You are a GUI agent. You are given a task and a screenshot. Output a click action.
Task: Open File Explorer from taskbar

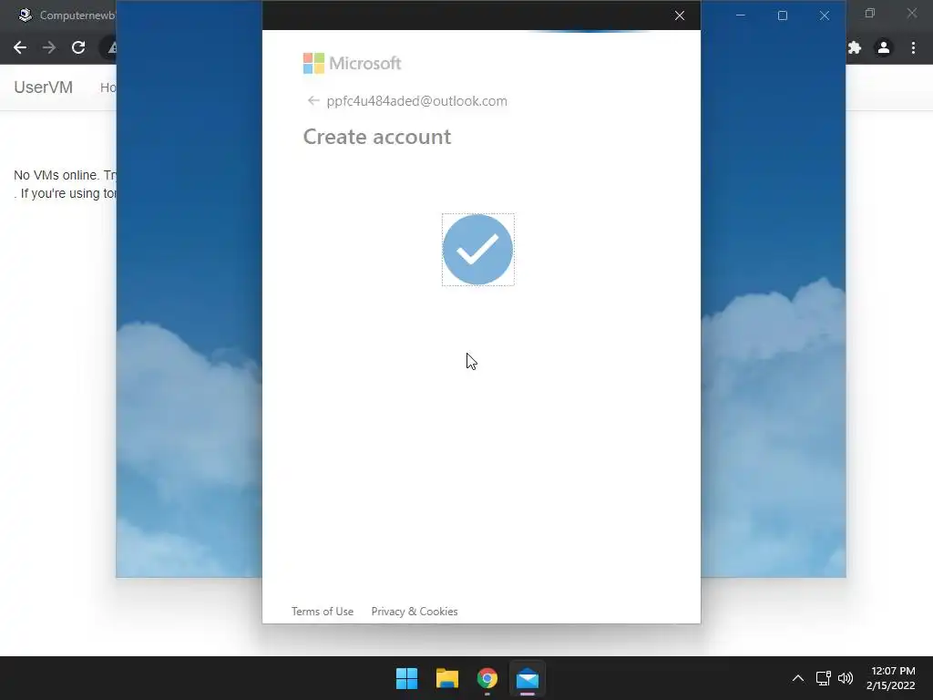click(446, 678)
